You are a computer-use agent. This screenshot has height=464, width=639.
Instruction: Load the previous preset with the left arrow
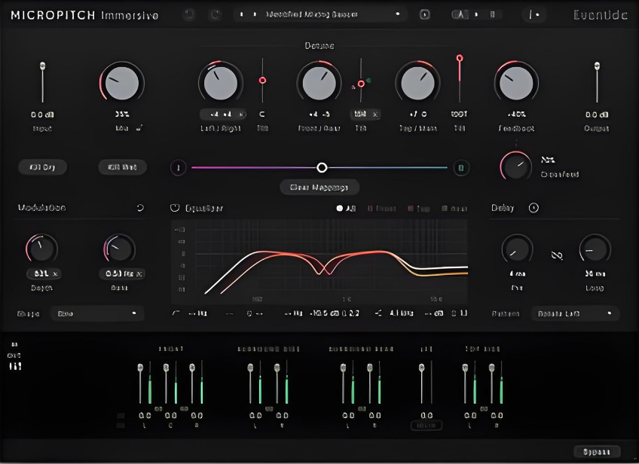coord(242,14)
